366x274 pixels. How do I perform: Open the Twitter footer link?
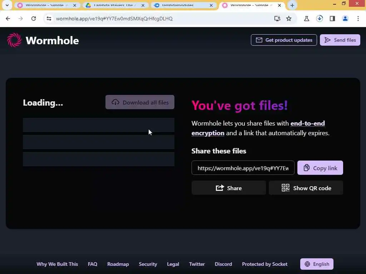[x=197, y=264]
